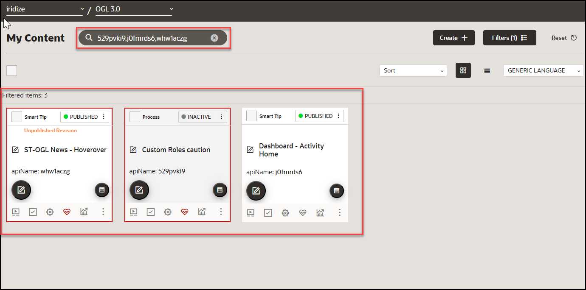
Task: Open more options at the bottom of Dashboard - Activity Home
Action: click(x=339, y=212)
